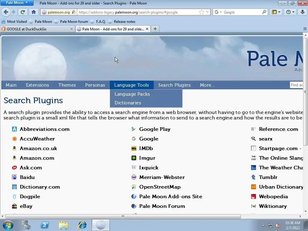Viewport: 308px width, 231px height.
Task: Install the Dictionary.com search plugin
Action: (x=40, y=187)
